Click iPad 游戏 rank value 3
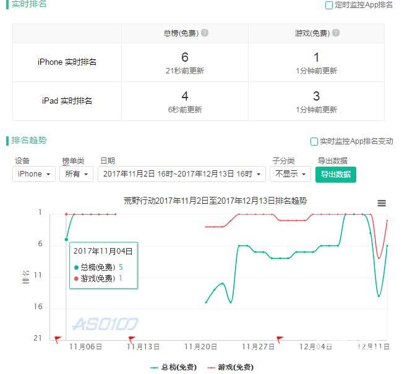This screenshot has height=374, width=407. click(316, 96)
